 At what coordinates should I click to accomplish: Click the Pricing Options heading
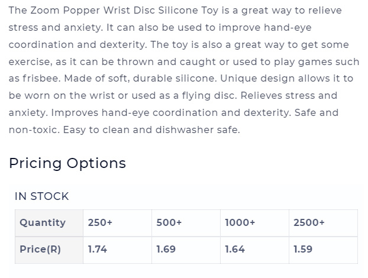pos(67,163)
